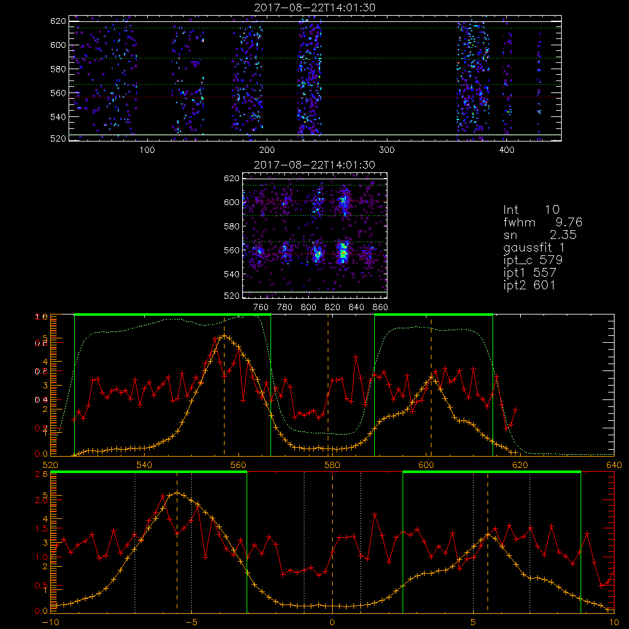Screen dimensions: 629x629
Task: Select the "sn 2.35" text
Action: 540,235
